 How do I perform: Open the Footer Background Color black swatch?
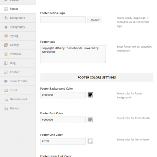click(x=90, y=95)
